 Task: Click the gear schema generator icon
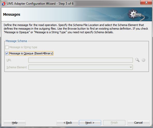pyautogui.click(x=143, y=60)
